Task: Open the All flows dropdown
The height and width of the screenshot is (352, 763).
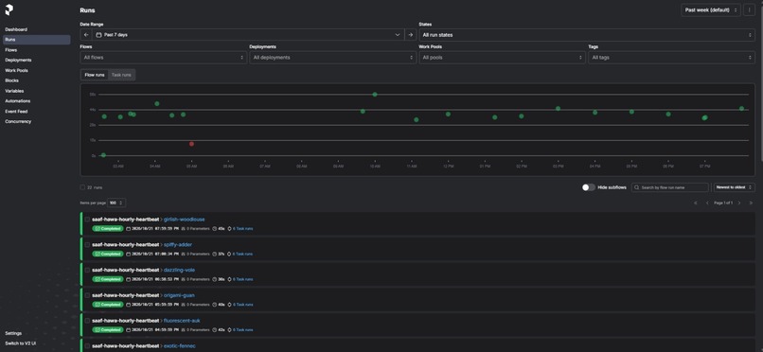Action: 163,58
